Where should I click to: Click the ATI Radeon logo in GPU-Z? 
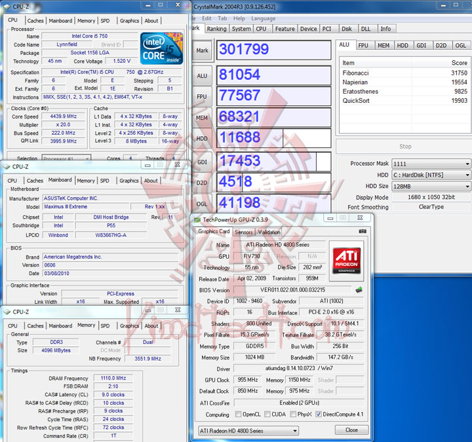[x=347, y=261]
